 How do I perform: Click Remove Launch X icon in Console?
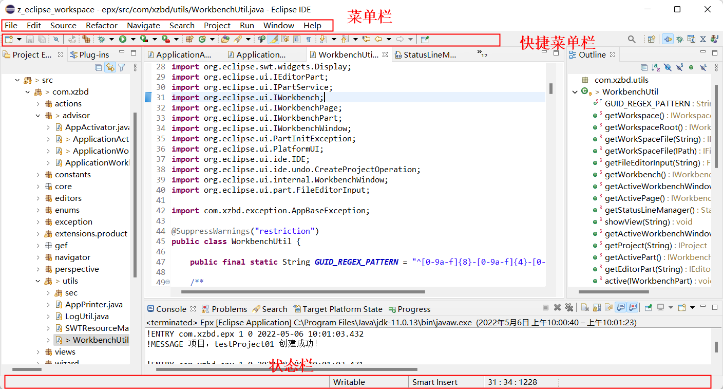[x=558, y=308]
